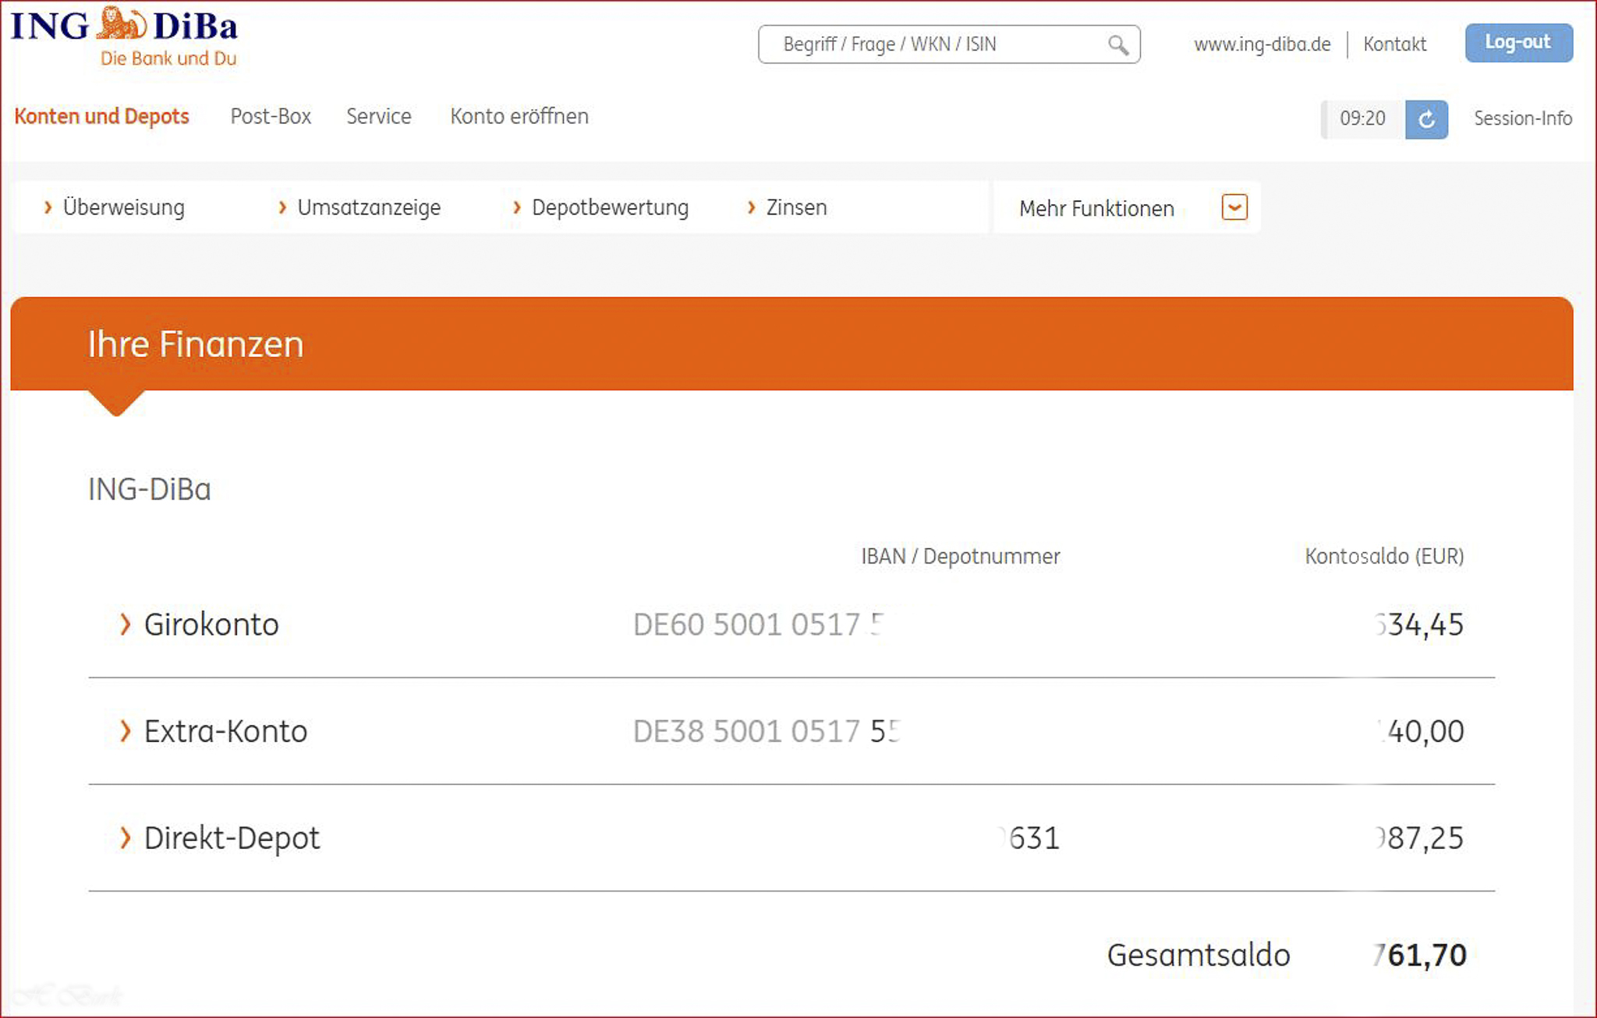
Task: Click the Gesamtsaldo label
Action: click(x=1199, y=955)
